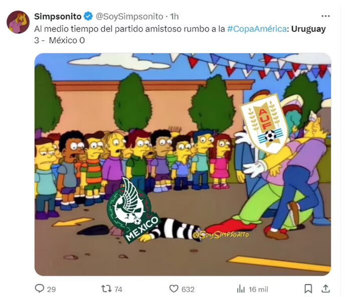Click the 74 retweets count
The width and height of the screenshot is (346, 299).
pyautogui.click(x=118, y=289)
